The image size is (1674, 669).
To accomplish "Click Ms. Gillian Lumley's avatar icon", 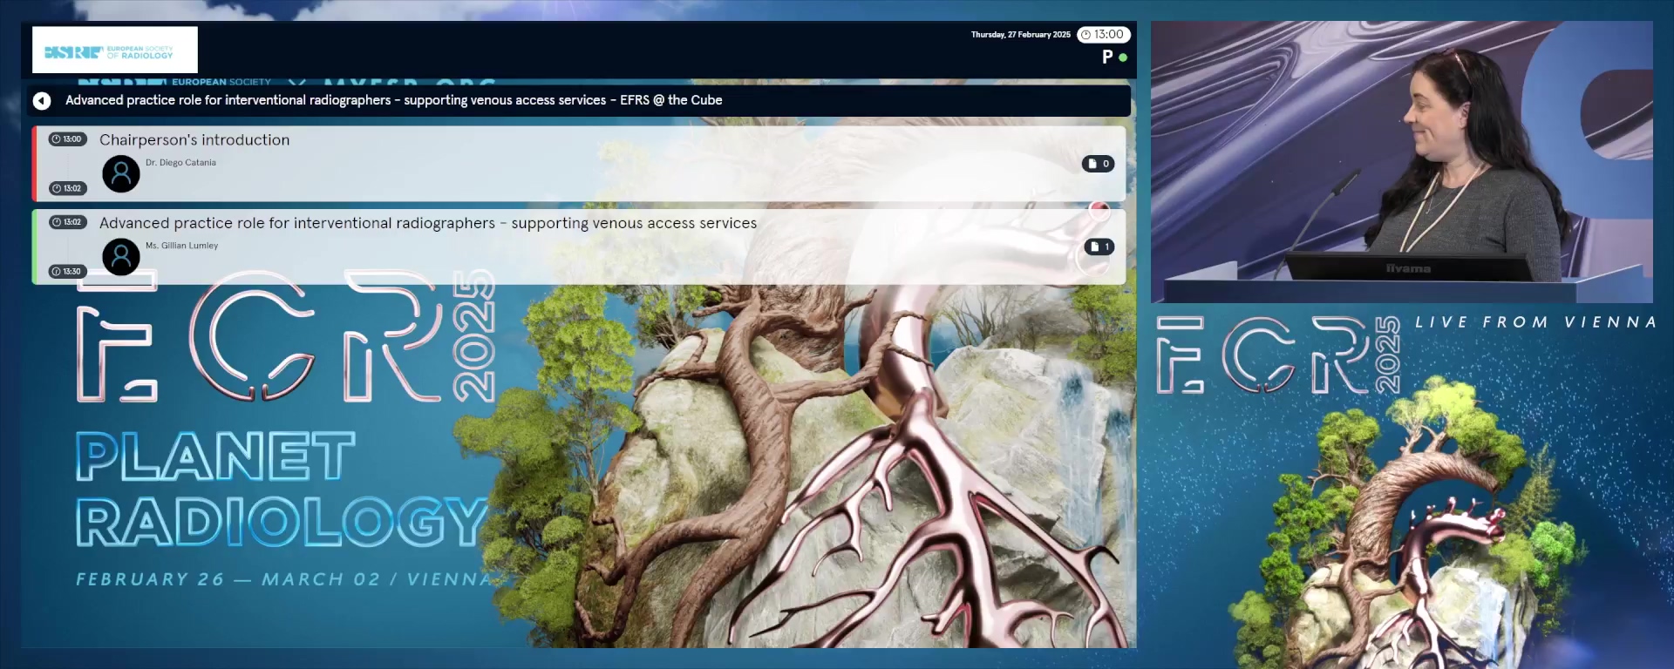I will click(121, 257).
